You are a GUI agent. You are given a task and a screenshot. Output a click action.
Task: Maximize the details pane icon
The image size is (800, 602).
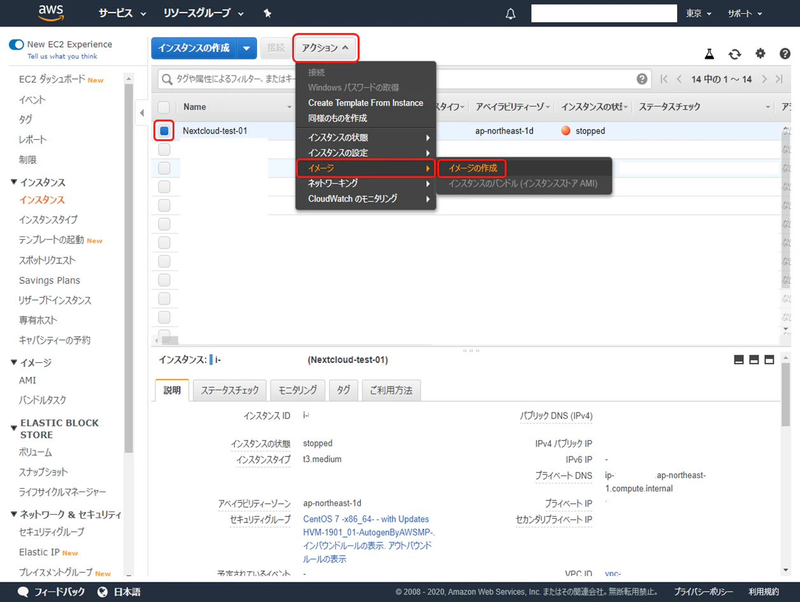point(769,360)
